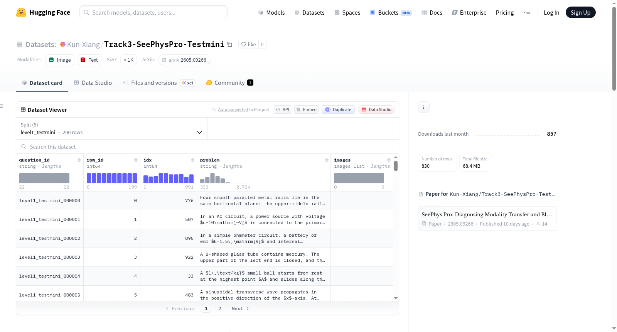Open the Pricing page
617x332 pixels.
pyautogui.click(x=505, y=12)
